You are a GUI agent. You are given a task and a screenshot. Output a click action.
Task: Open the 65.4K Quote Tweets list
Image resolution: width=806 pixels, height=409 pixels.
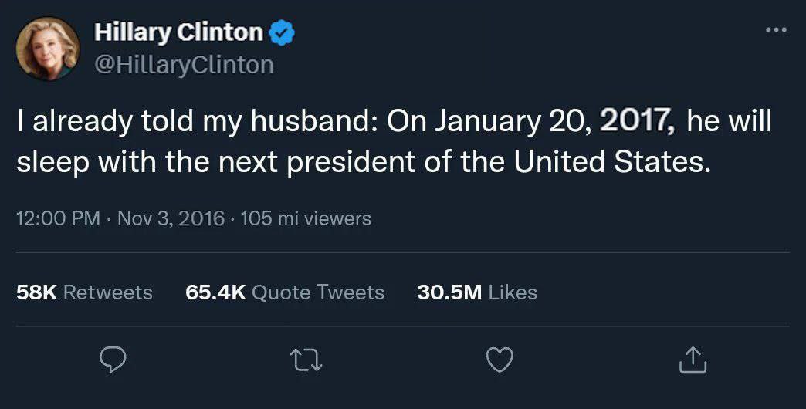pos(285,292)
